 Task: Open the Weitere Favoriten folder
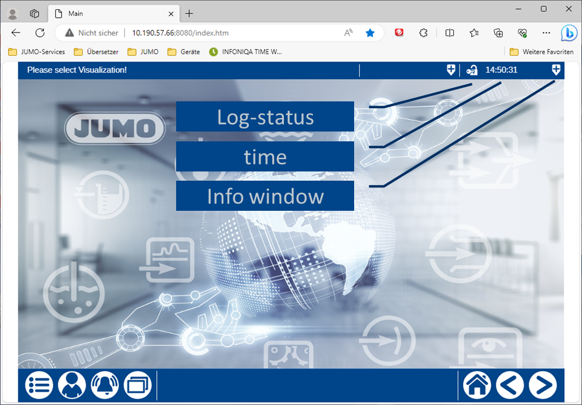coord(541,52)
